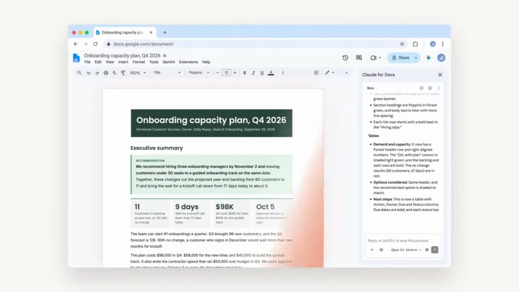The width and height of the screenshot is (519, 292).
Task: Collapse the menus with chevron up
Action: [x=346, y=73]
